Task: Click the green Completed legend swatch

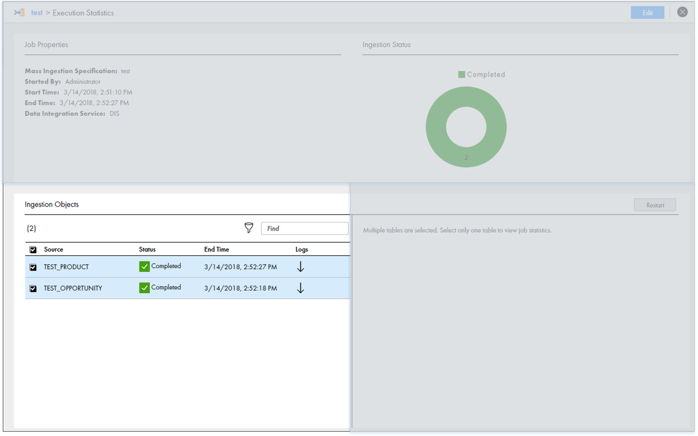Action: click(462, 75)
